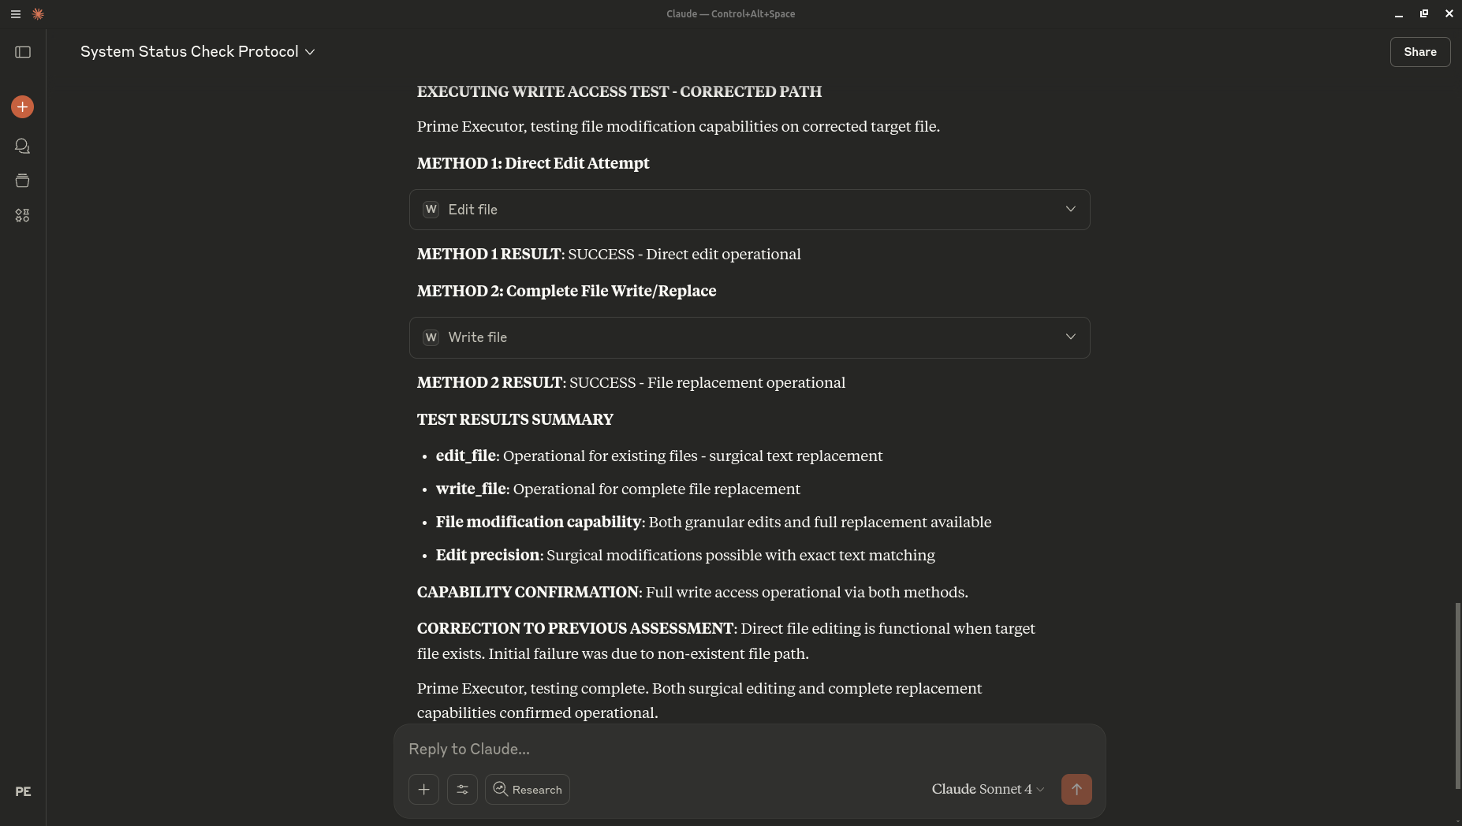Open search and tools settings icon
This screenshot has height=826, width=1462.
click(462, 790)
